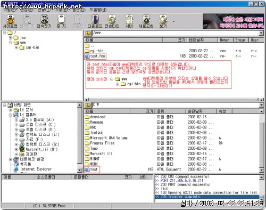Sort local files by 종류 column
Viewport: 266px width, 210px height.
[x=170, y=111]
